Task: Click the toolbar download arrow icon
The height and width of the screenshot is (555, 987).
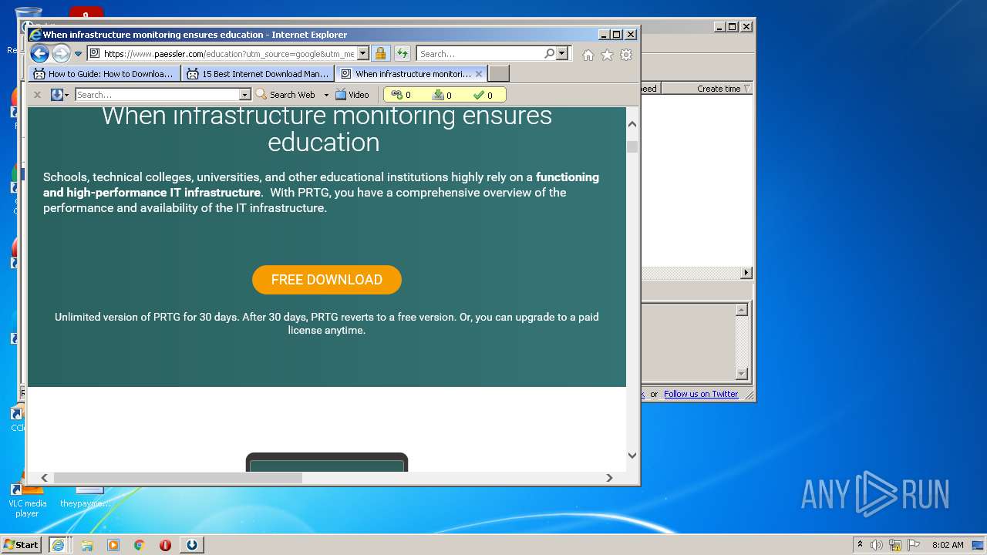Action: point(57,95)
